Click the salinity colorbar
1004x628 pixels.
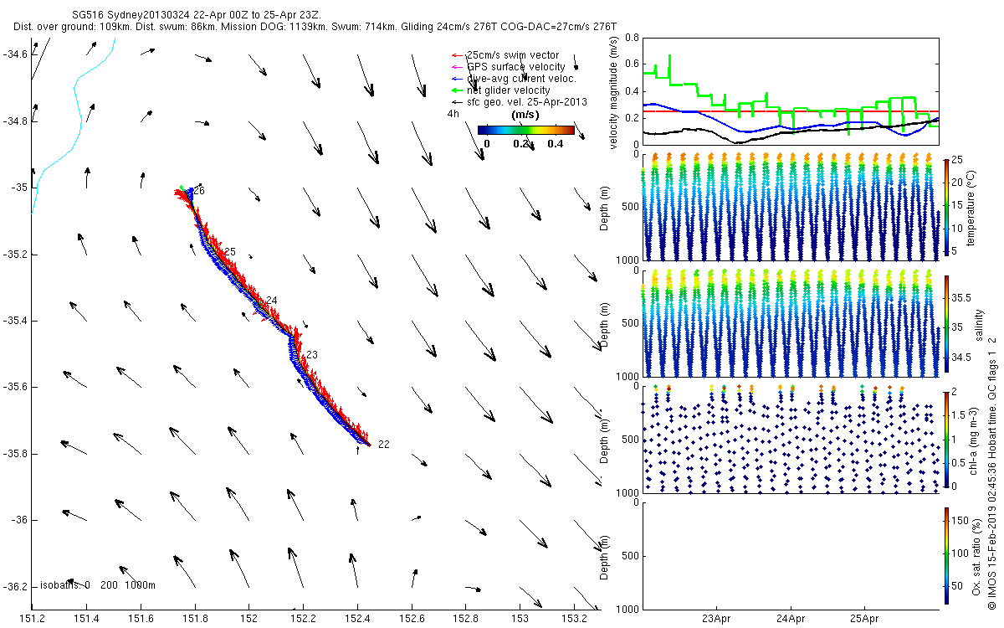tap(945, 326)
